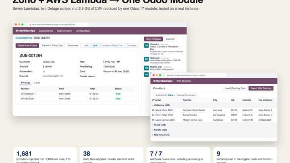Click the Webhook WH avatar in chatter

[x=146, y=59]
